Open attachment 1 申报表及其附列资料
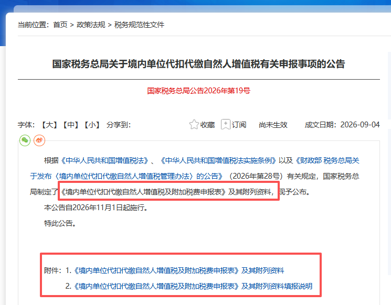Viewport: 391px width, 305px height. tap(179, 270)
